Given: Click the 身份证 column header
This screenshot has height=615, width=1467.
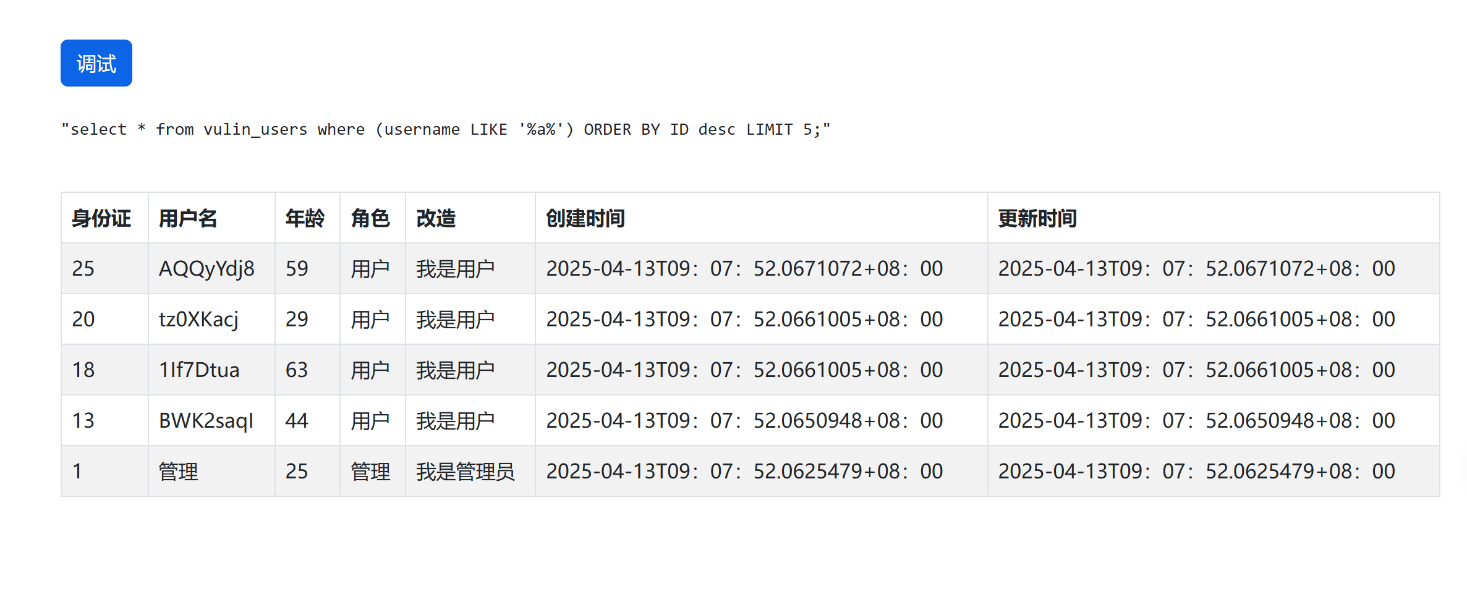Looking at the screenshot, I should tap(101, 218).
